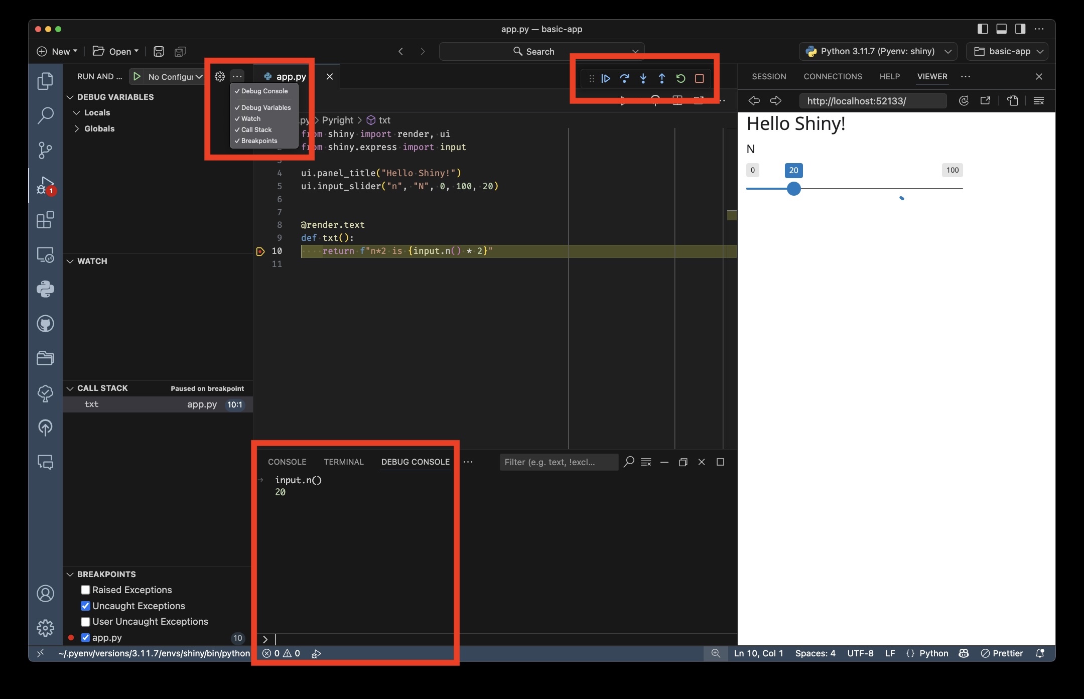Image resolution: width=1084 pixels, height=699 pixels.
Task: Click the N slider handle at 20
Action: pos(793,189)
